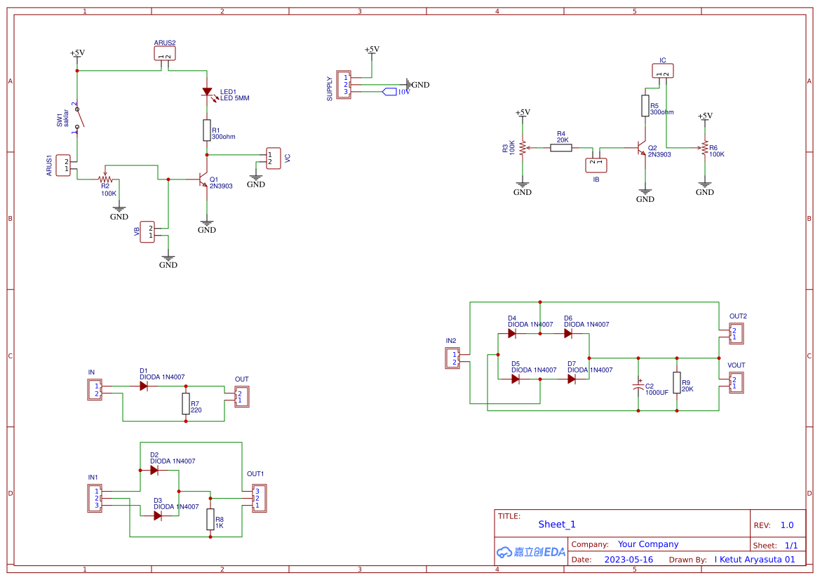Screen dimensions: 820x580
Task: Click the Sheet_1 title text
Action: click(x=556, y=524)
